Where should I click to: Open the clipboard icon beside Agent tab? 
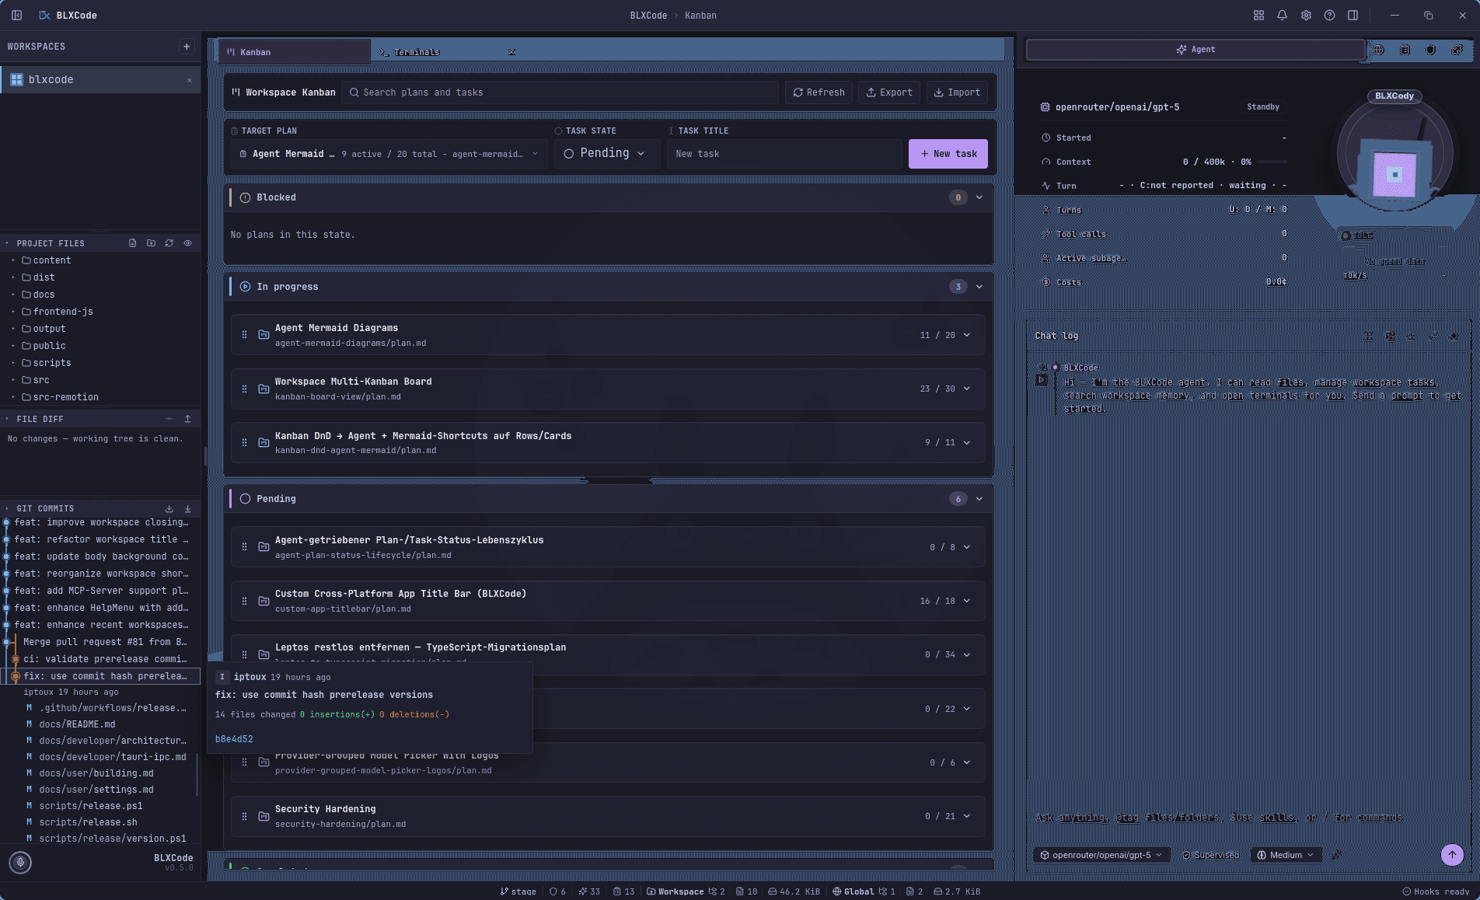pos(1405,50)
